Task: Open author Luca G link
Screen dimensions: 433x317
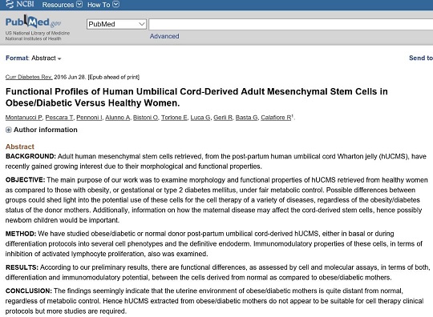Action: [x=200, y=118]
